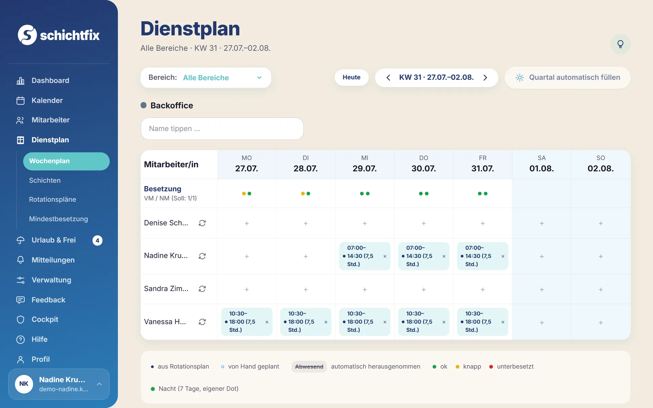Click the Mitteilungen bell icon
The image size is (653, 408).
(20, 260)
